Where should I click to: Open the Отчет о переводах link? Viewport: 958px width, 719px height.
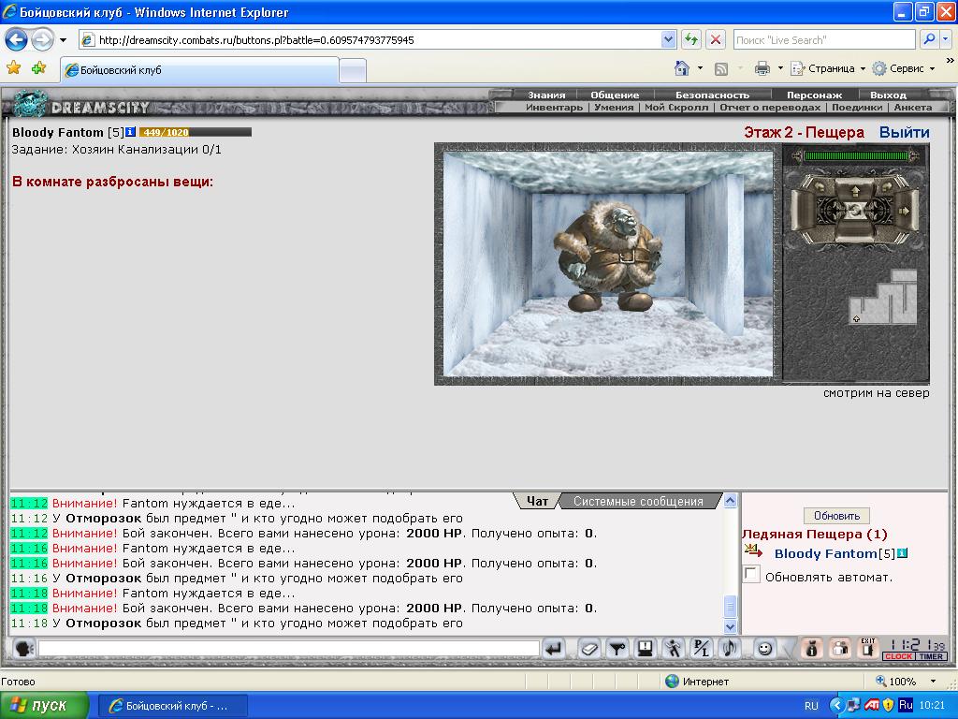click(770, 107)
